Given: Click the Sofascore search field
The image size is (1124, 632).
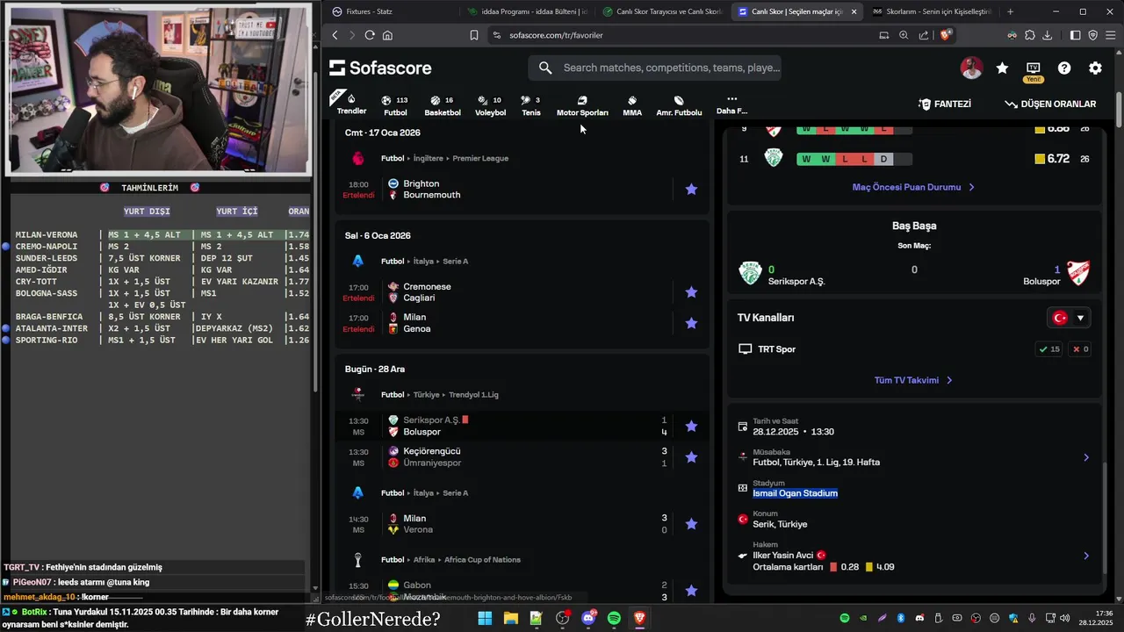Looking at the screenshot, I should 654,68.
